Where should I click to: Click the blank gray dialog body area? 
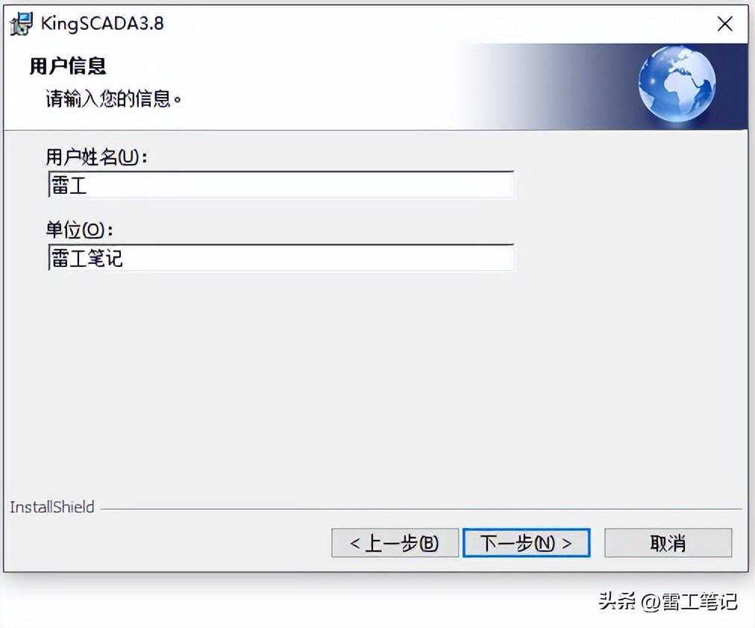point(375,385)
